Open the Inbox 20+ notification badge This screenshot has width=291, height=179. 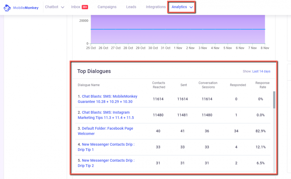coord(85,7)
